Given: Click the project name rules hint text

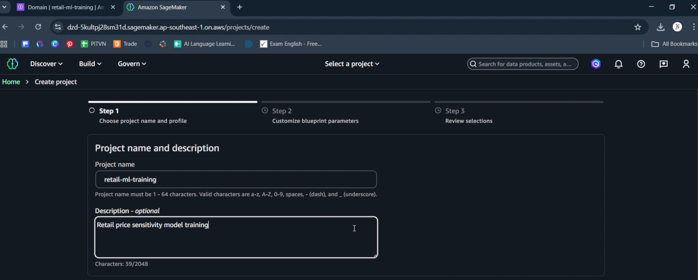Looking at the screenshot, I should point(236,194).
